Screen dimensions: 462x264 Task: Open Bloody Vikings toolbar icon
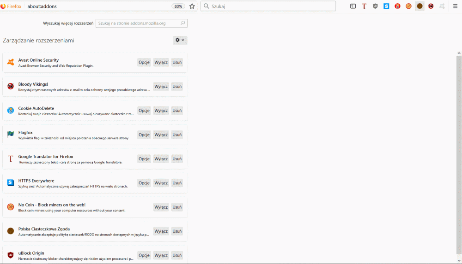pyautogui.click(x=431, y=6)
